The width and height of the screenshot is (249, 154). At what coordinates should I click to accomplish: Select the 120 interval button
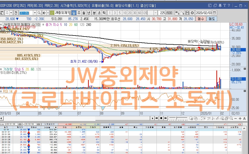(145, 13)
